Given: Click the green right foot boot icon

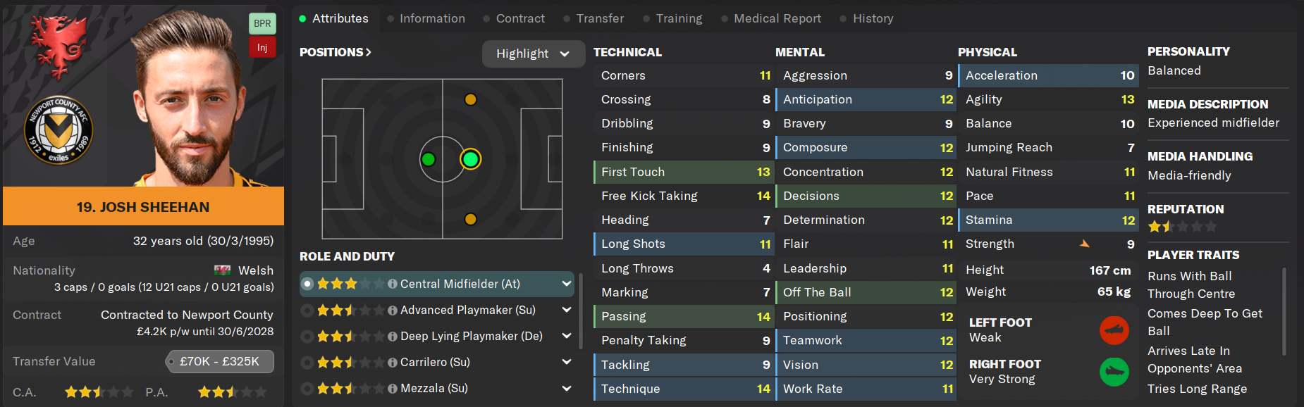Looking at the screenshot, I should point(1114,371).
